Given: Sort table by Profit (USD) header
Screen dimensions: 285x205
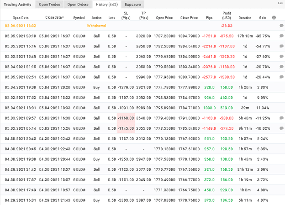Looking at the screenshot, I should click(227, 16).
